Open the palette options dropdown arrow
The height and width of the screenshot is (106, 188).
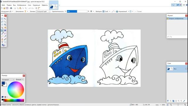[7, 97]
